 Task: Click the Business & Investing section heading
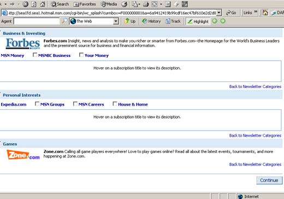[x=24, y=33]
